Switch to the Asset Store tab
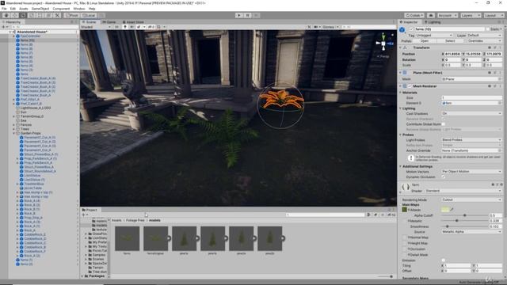507x285 pixels. [133, 22]
